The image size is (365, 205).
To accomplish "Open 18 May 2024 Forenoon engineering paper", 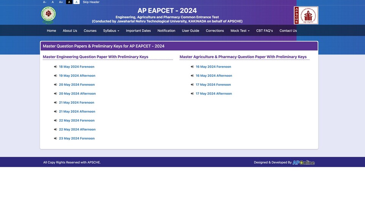I will [x=76, y=67].
